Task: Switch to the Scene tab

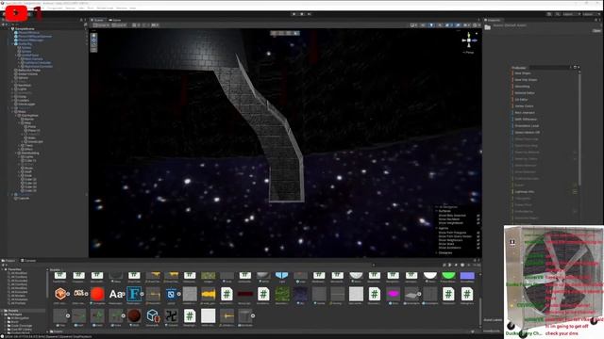Action: (98, 20)
